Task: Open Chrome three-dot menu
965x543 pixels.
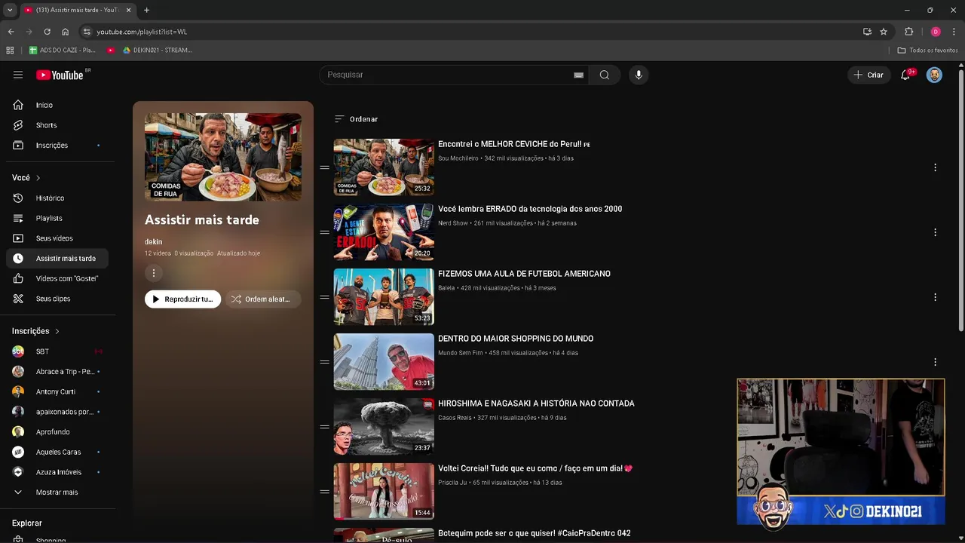Action: (x=954, y=32)
